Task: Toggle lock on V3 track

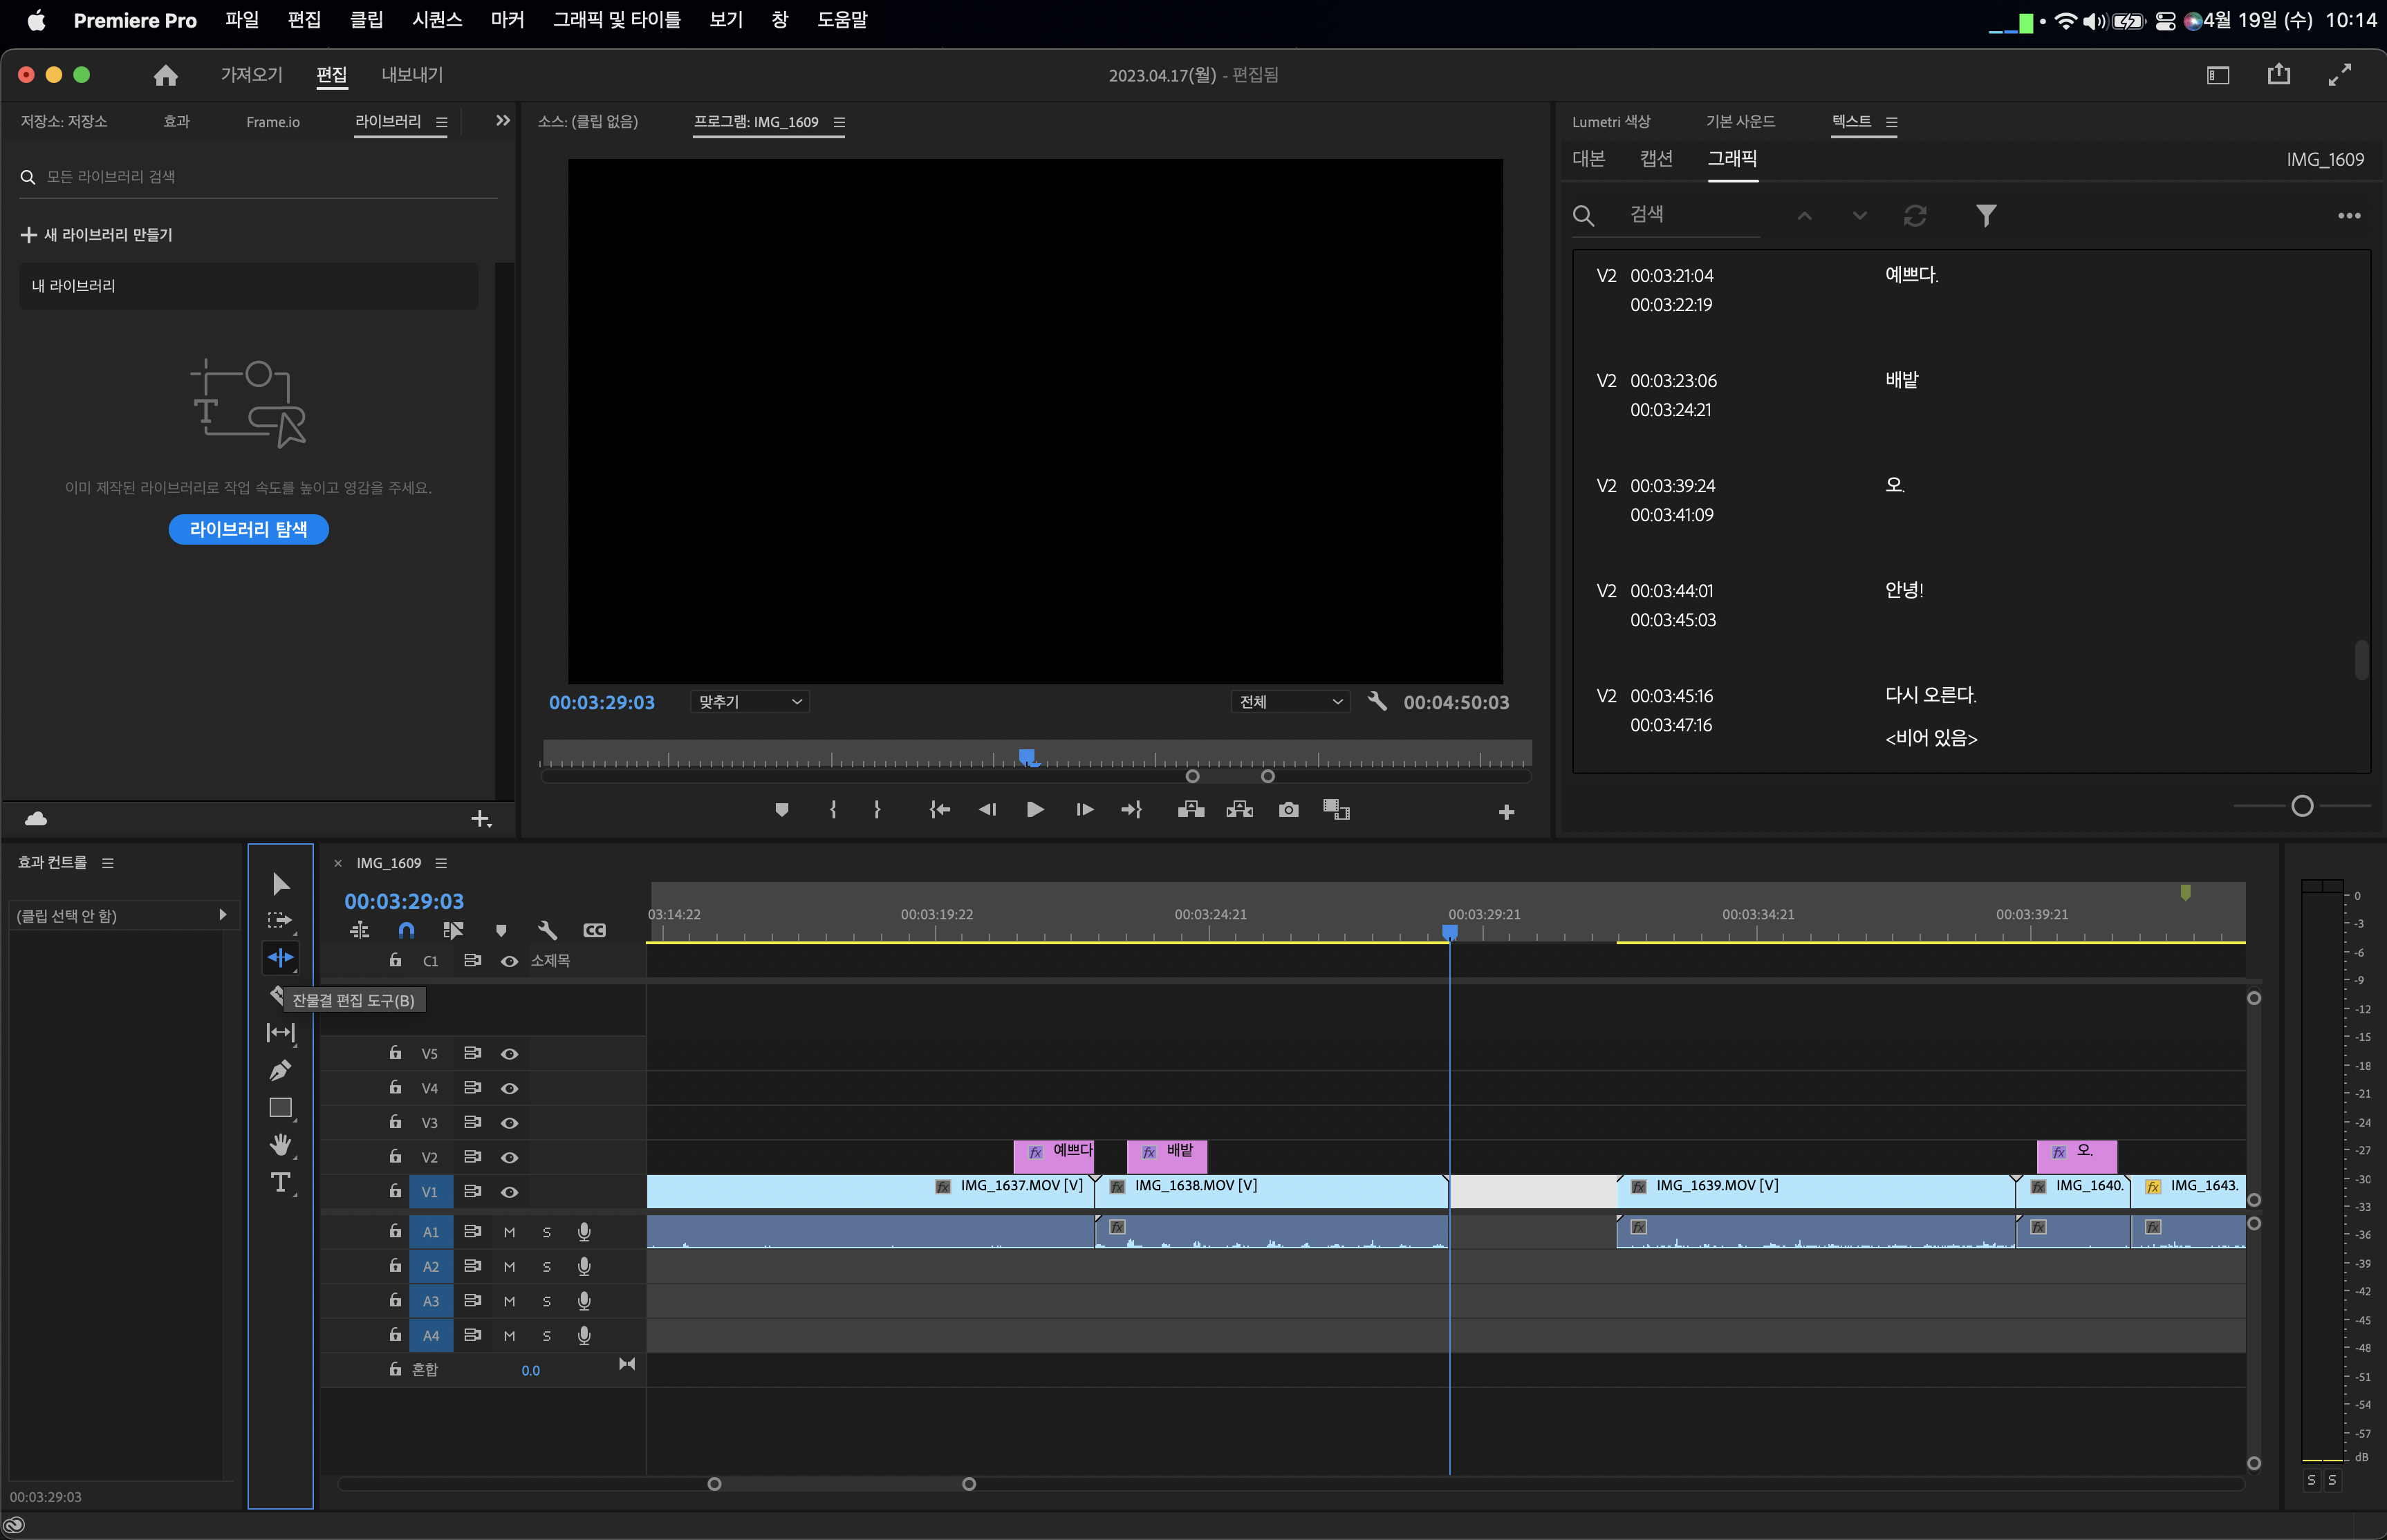Action: pyautogui.click(x=395, y=1122)
